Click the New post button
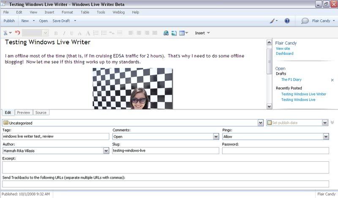Image resolution: width=338 pixels, height=198 pixels. (x=25, y=21)
